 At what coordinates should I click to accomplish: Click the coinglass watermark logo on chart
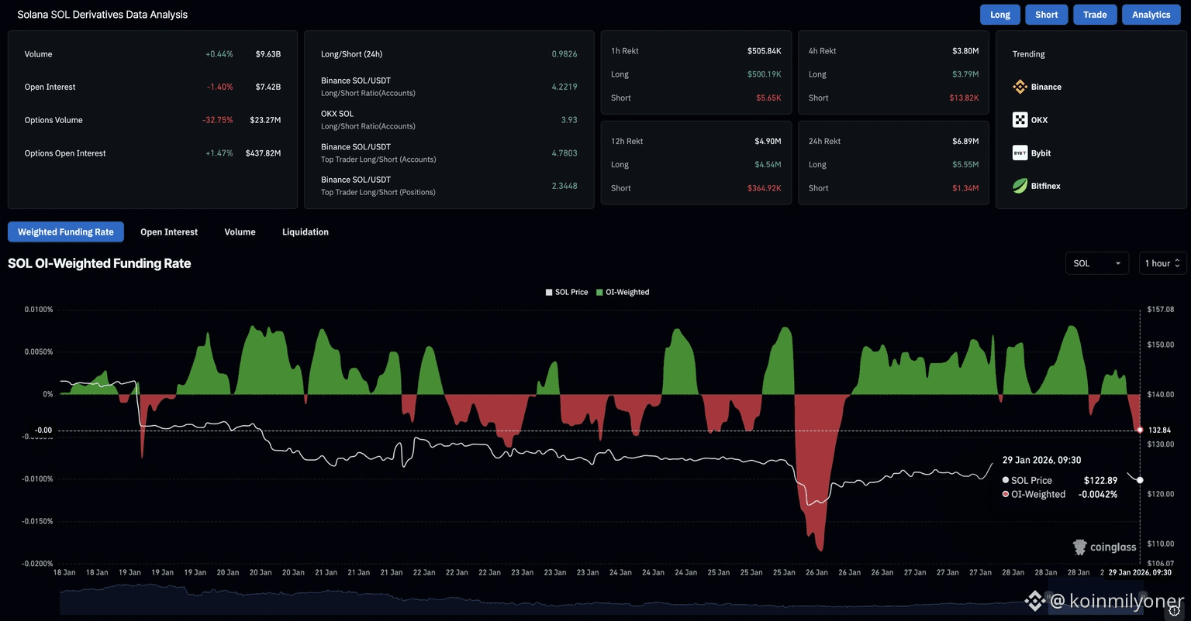point(1105,547)
